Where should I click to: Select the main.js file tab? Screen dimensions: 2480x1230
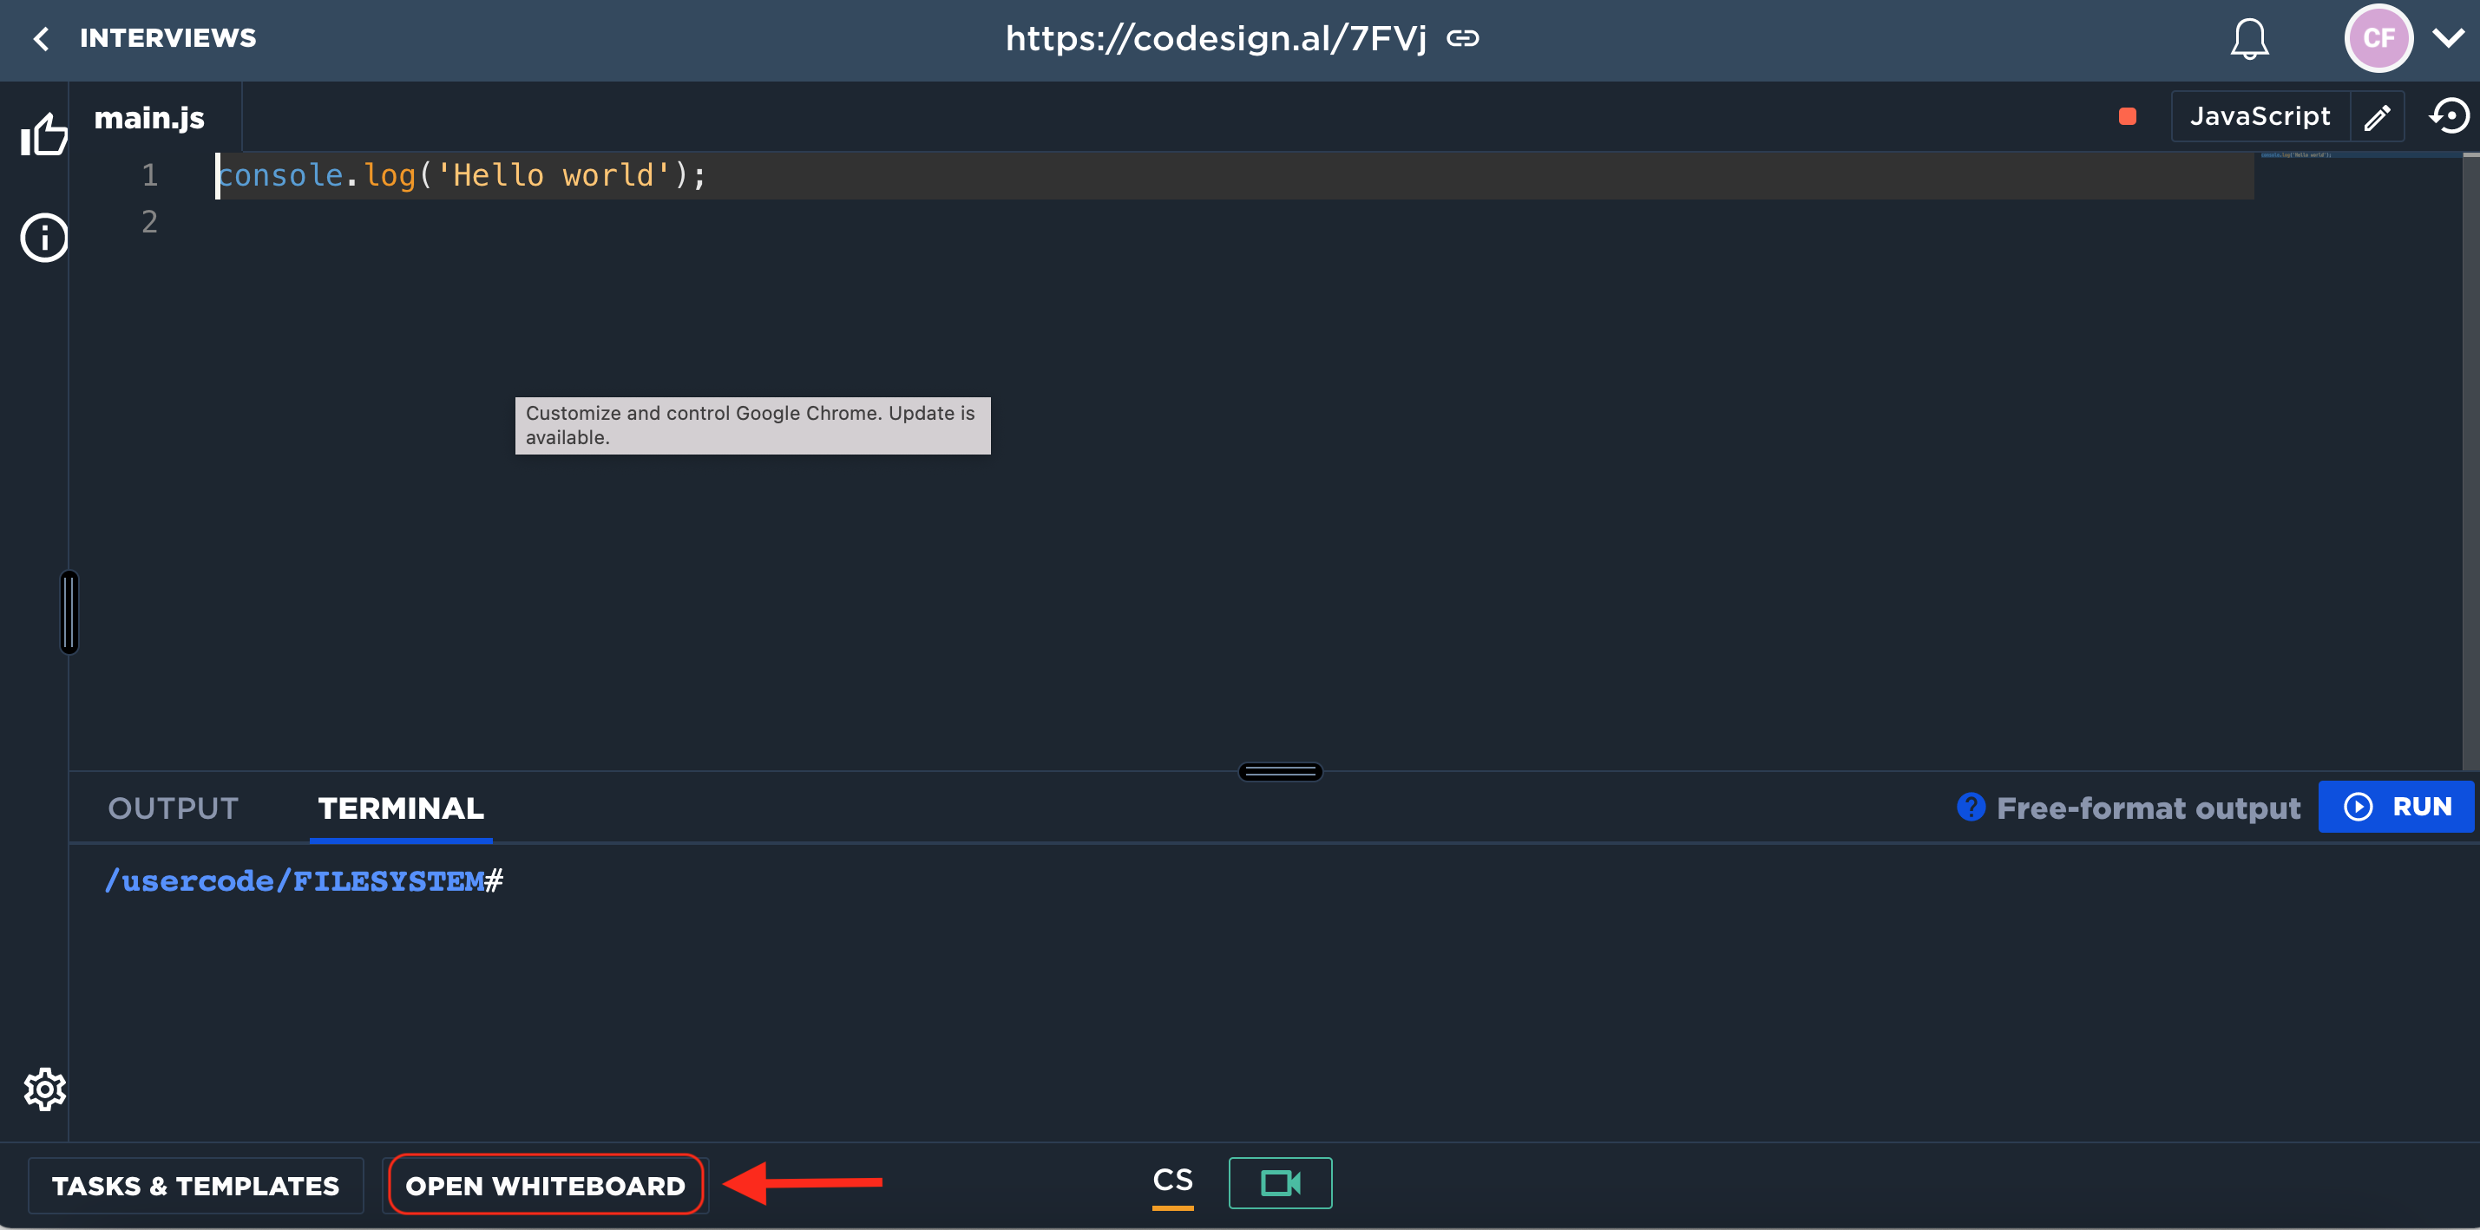[x=149, y=117]
